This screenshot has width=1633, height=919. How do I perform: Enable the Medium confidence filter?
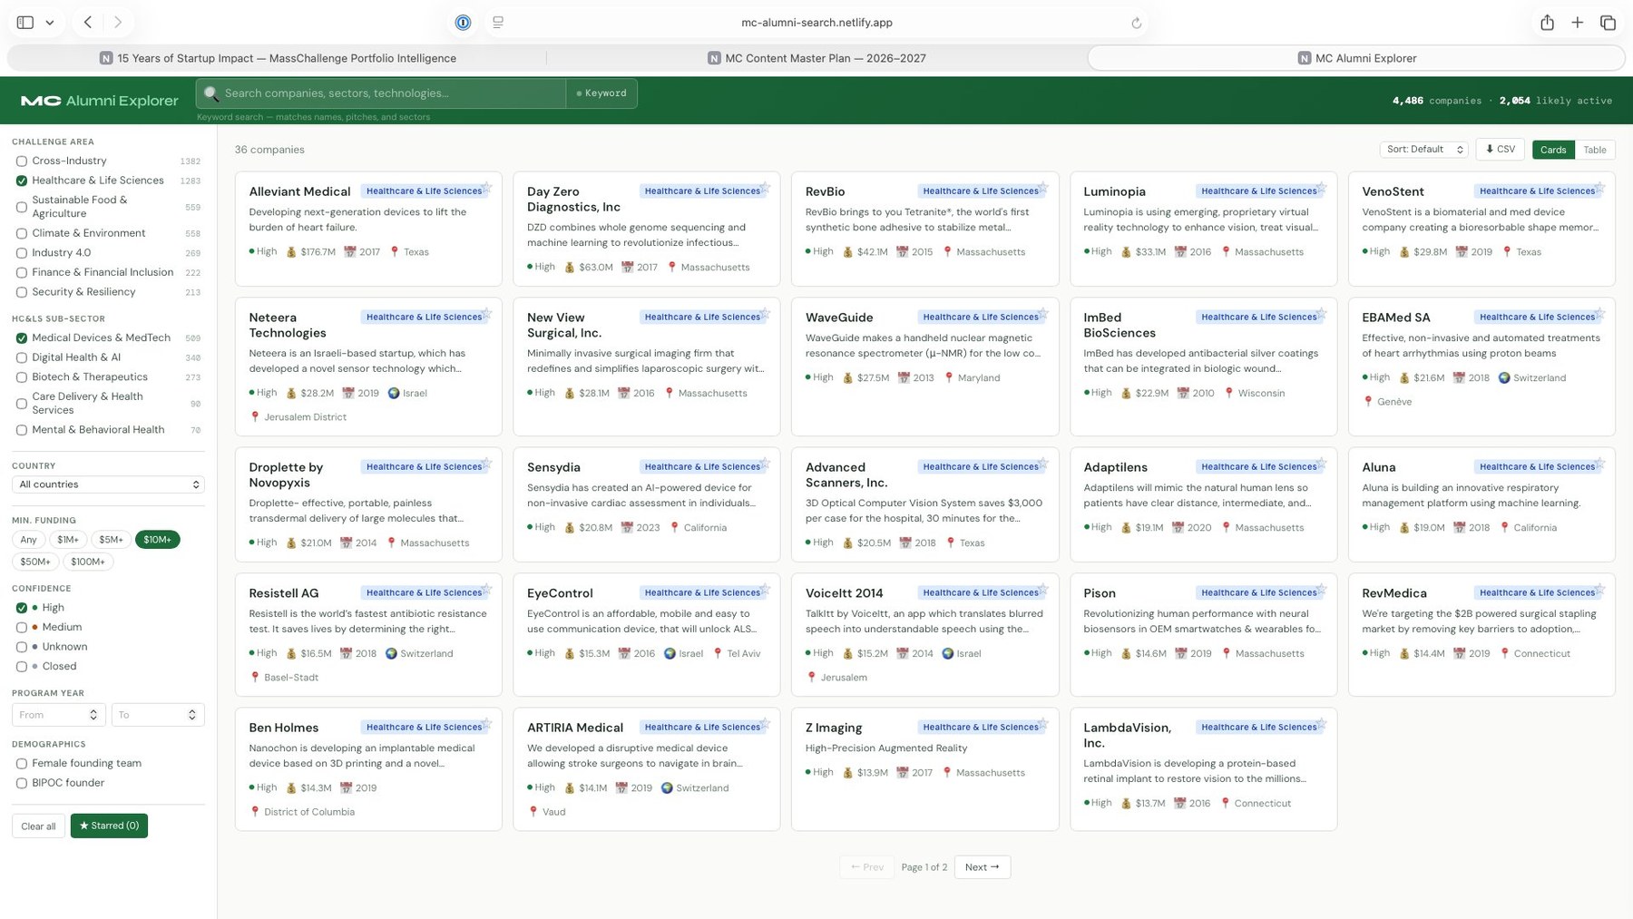[22, 628]
